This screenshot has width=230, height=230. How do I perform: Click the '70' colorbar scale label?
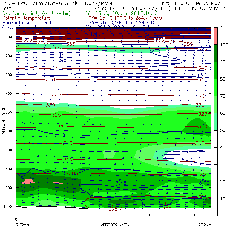coord(223,96)
